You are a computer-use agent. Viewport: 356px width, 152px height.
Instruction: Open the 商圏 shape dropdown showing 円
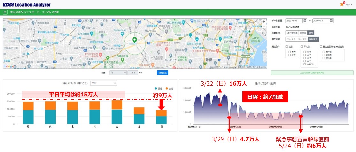click(118, 73)
